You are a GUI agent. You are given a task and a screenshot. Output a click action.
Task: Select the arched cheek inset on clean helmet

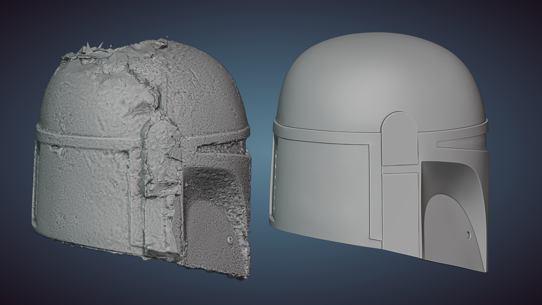[446, 223]
